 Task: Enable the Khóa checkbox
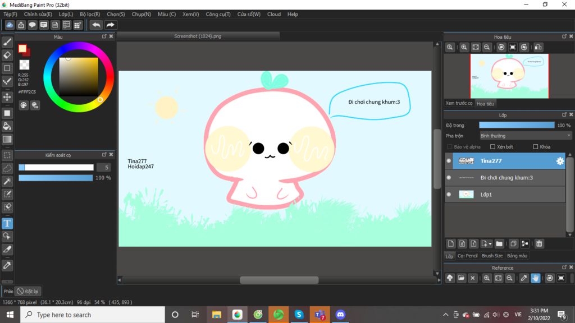(x=535, y=147)
